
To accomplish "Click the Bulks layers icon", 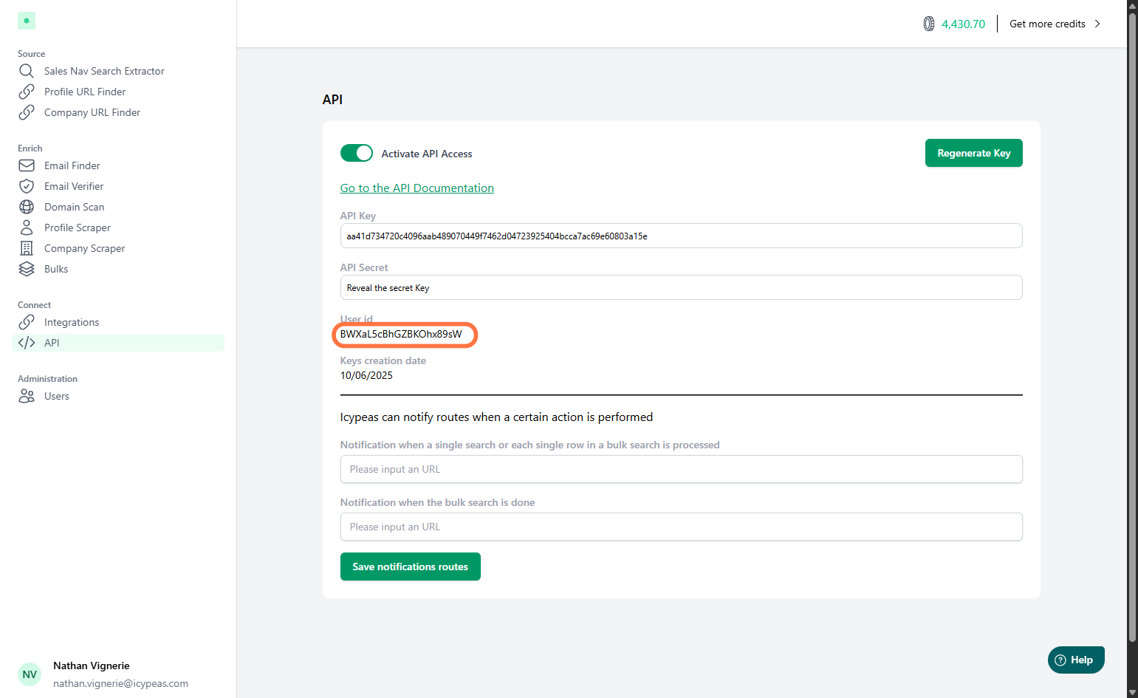I will [27, 269].
